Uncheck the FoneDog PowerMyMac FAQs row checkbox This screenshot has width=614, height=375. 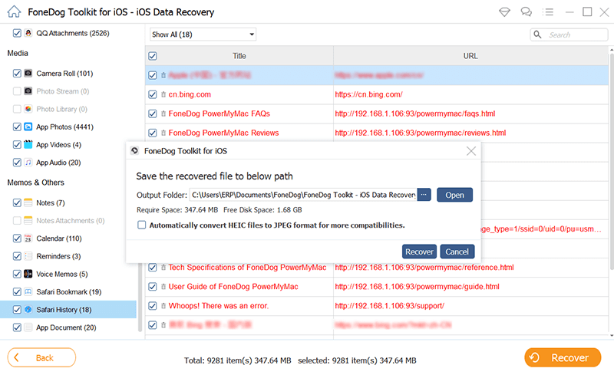click(x=153, y=113)
